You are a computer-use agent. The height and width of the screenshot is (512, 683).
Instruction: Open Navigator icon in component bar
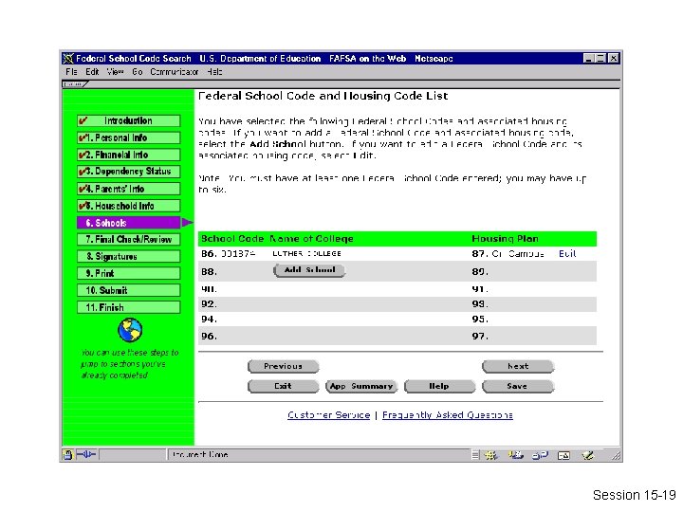(491, 455)
